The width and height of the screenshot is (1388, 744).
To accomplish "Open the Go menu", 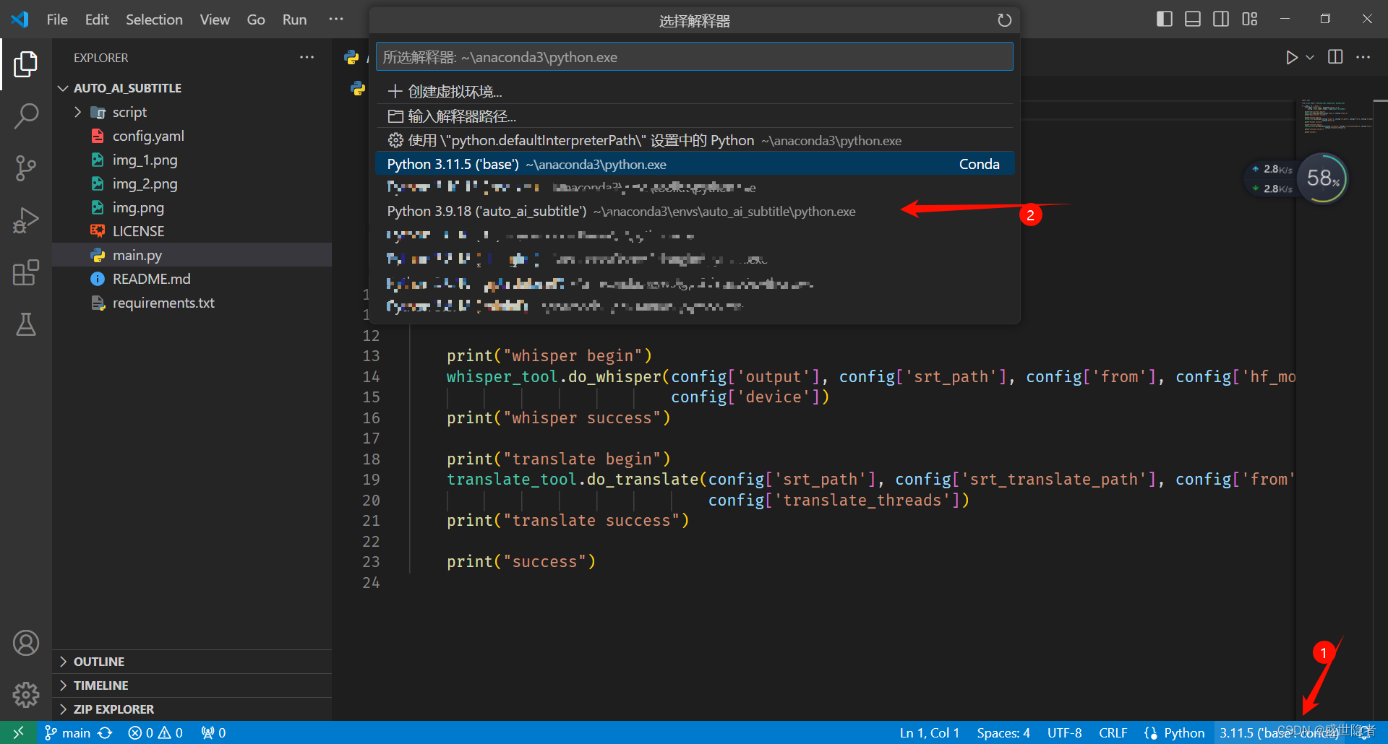I will click(256, 20).
